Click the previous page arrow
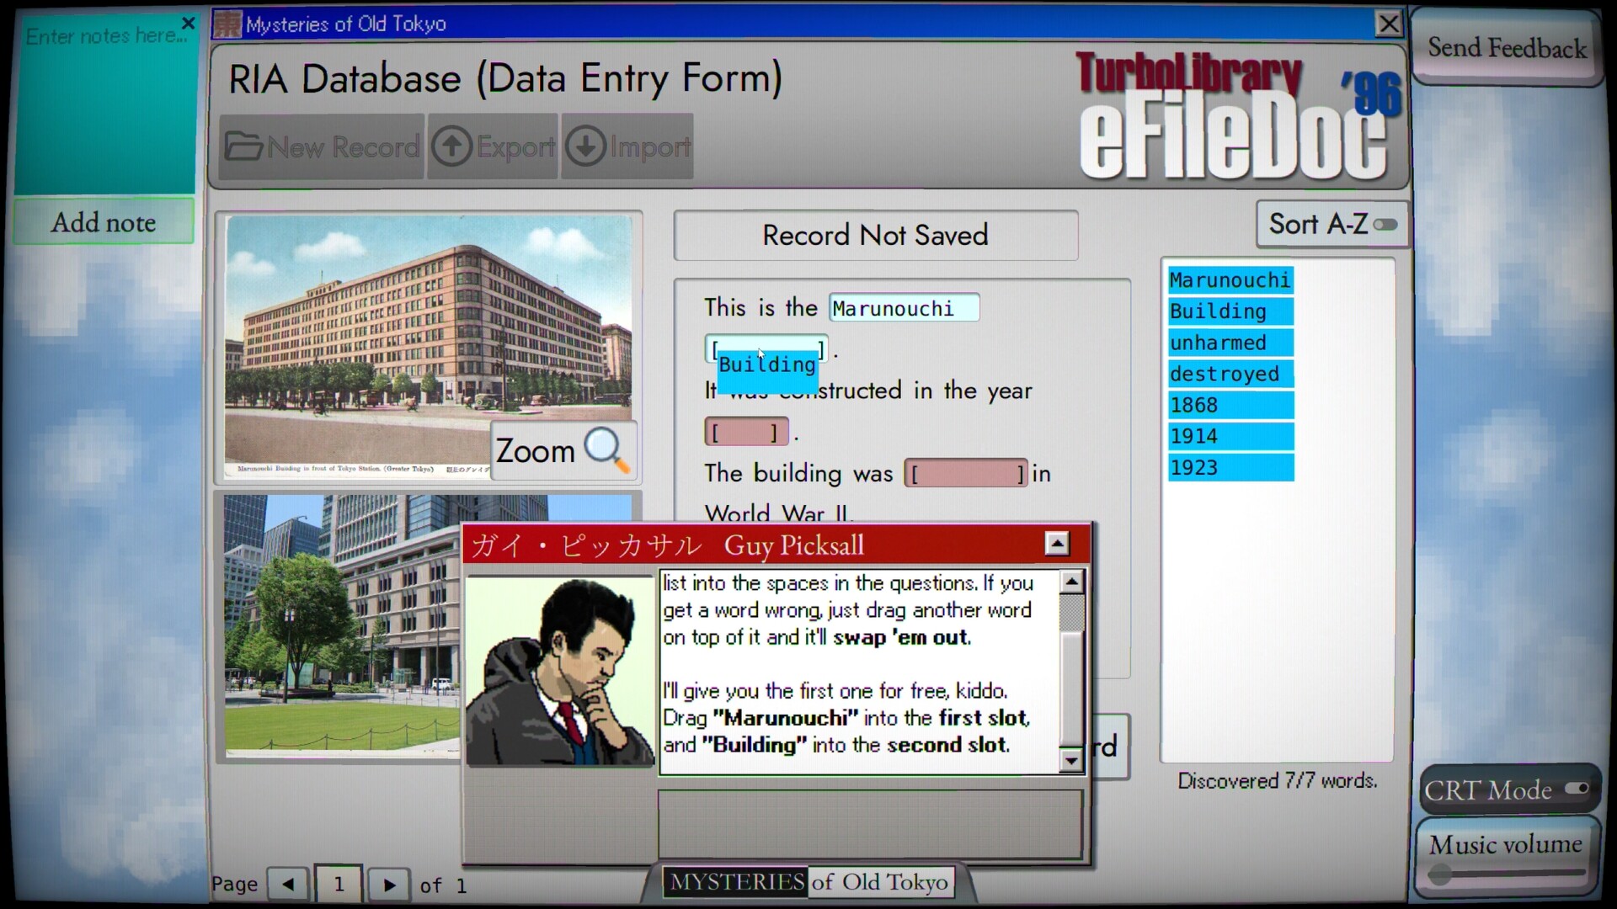The height and width of the screenshot is (909, 1617). (287, 884)
